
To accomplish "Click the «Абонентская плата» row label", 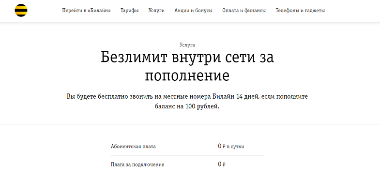I will [133, 146].
